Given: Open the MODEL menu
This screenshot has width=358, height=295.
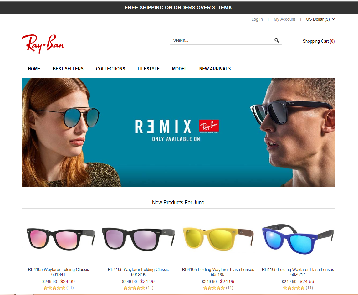Looking at the screenshot, I should (x=179, y=69).
